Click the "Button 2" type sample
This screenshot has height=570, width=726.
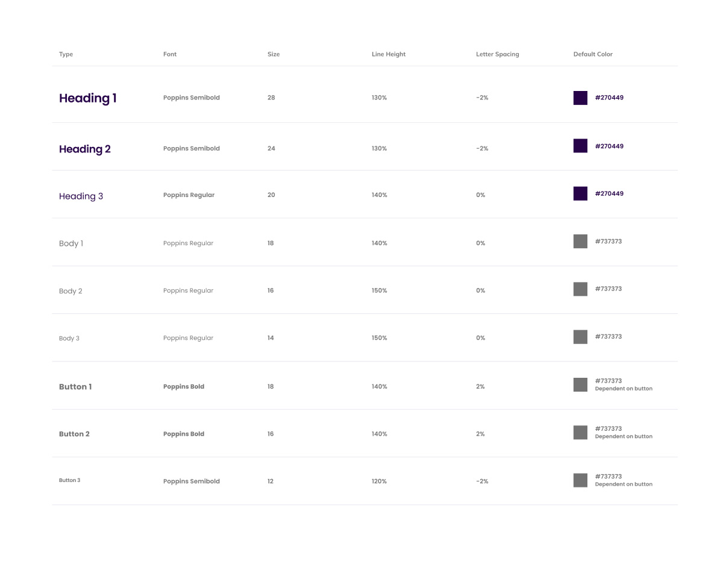[x=74, y=434]
